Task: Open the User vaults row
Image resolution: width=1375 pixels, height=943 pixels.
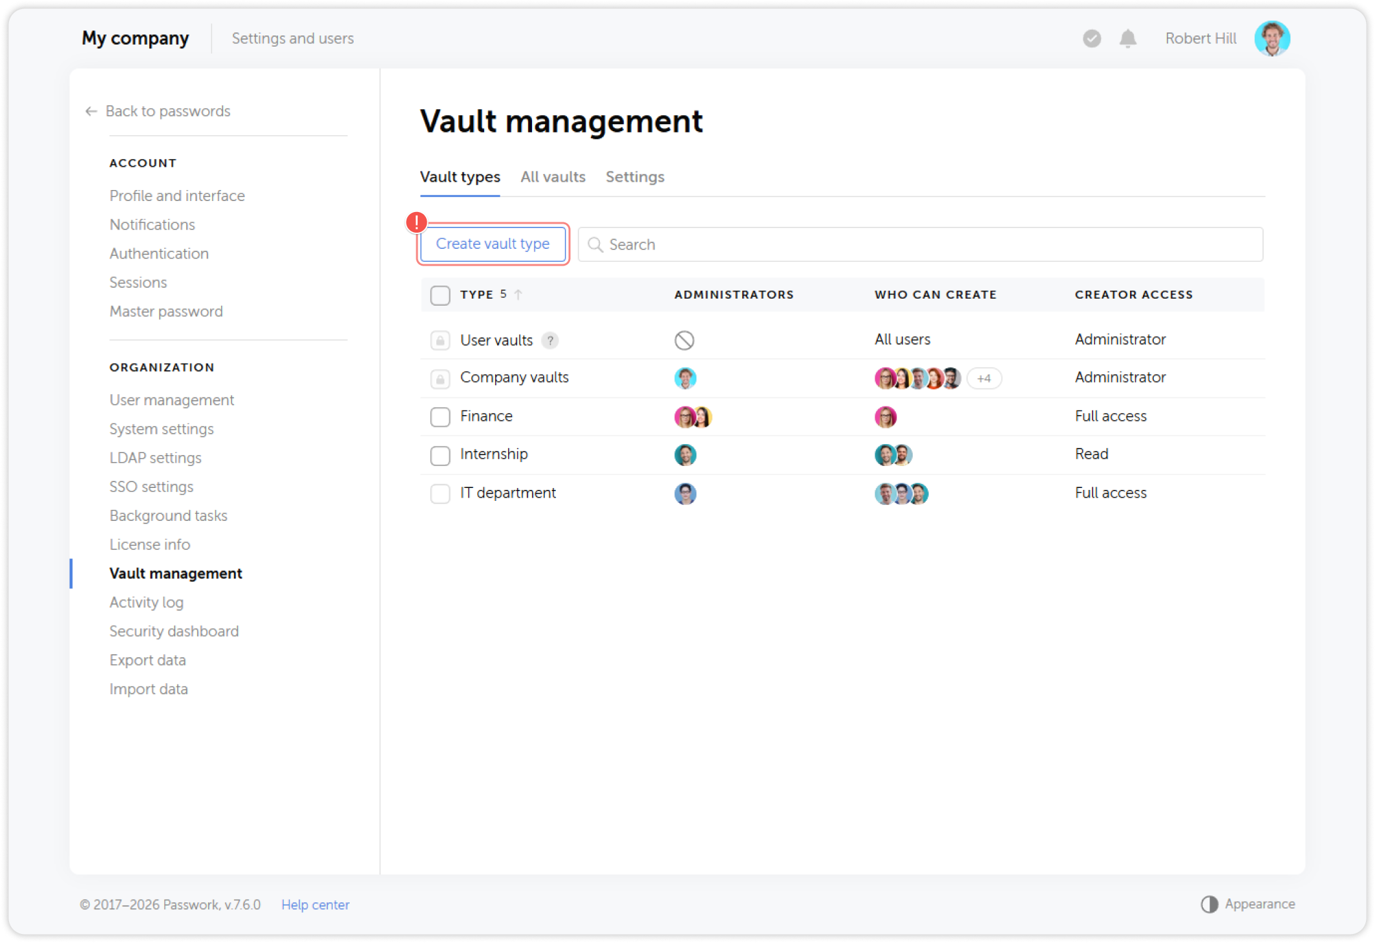Action: [x=842, y=340]
